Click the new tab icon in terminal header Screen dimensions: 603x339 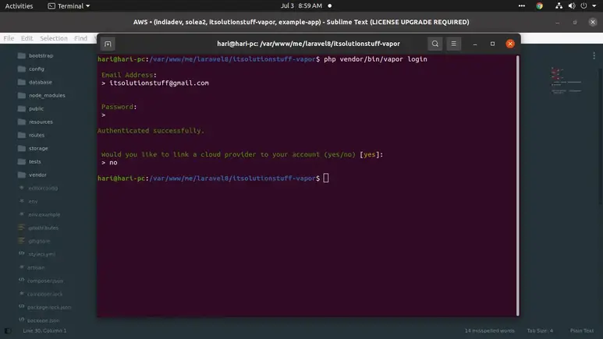108,44
